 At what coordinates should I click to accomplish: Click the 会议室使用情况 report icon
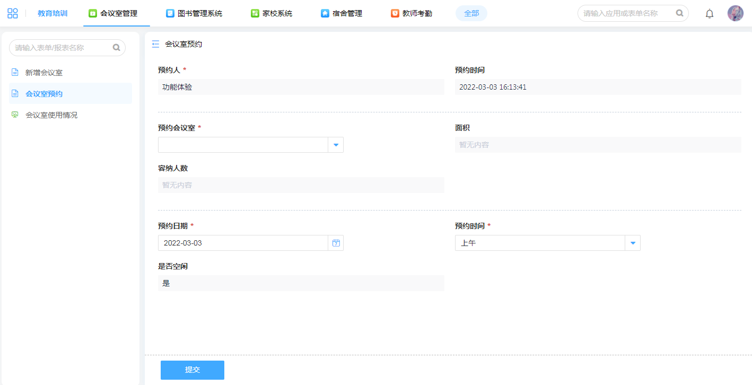pos(15,115)
